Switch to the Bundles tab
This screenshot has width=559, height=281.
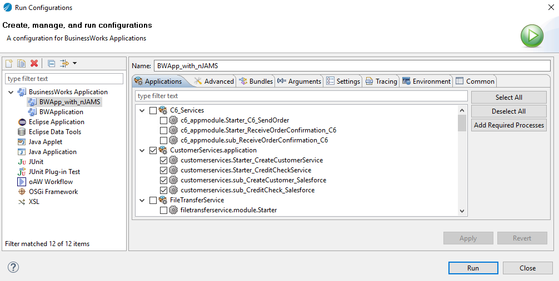click(x=256, y=81)
